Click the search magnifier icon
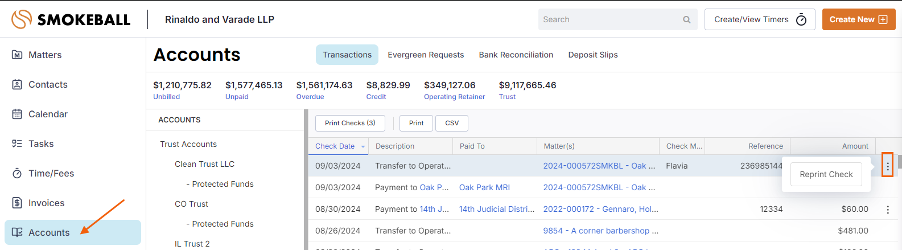This screenshot has width=902, height=250. click(x=687, y=19)
